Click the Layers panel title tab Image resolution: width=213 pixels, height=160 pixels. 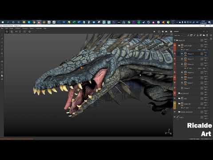tap(176, 32)
